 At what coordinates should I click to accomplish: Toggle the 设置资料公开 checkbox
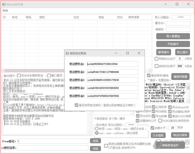(x=137, y=121)
